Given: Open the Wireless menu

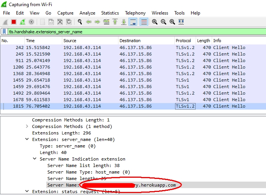Looking at the screenshot, I should 160,13.
